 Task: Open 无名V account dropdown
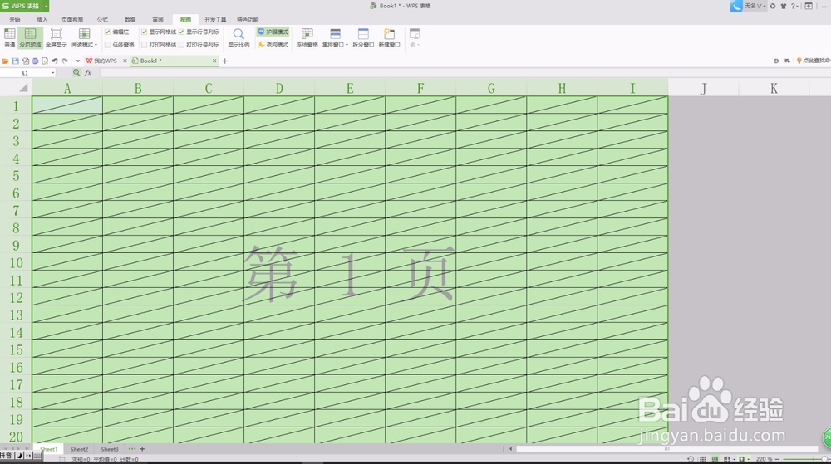click(755, 6)
